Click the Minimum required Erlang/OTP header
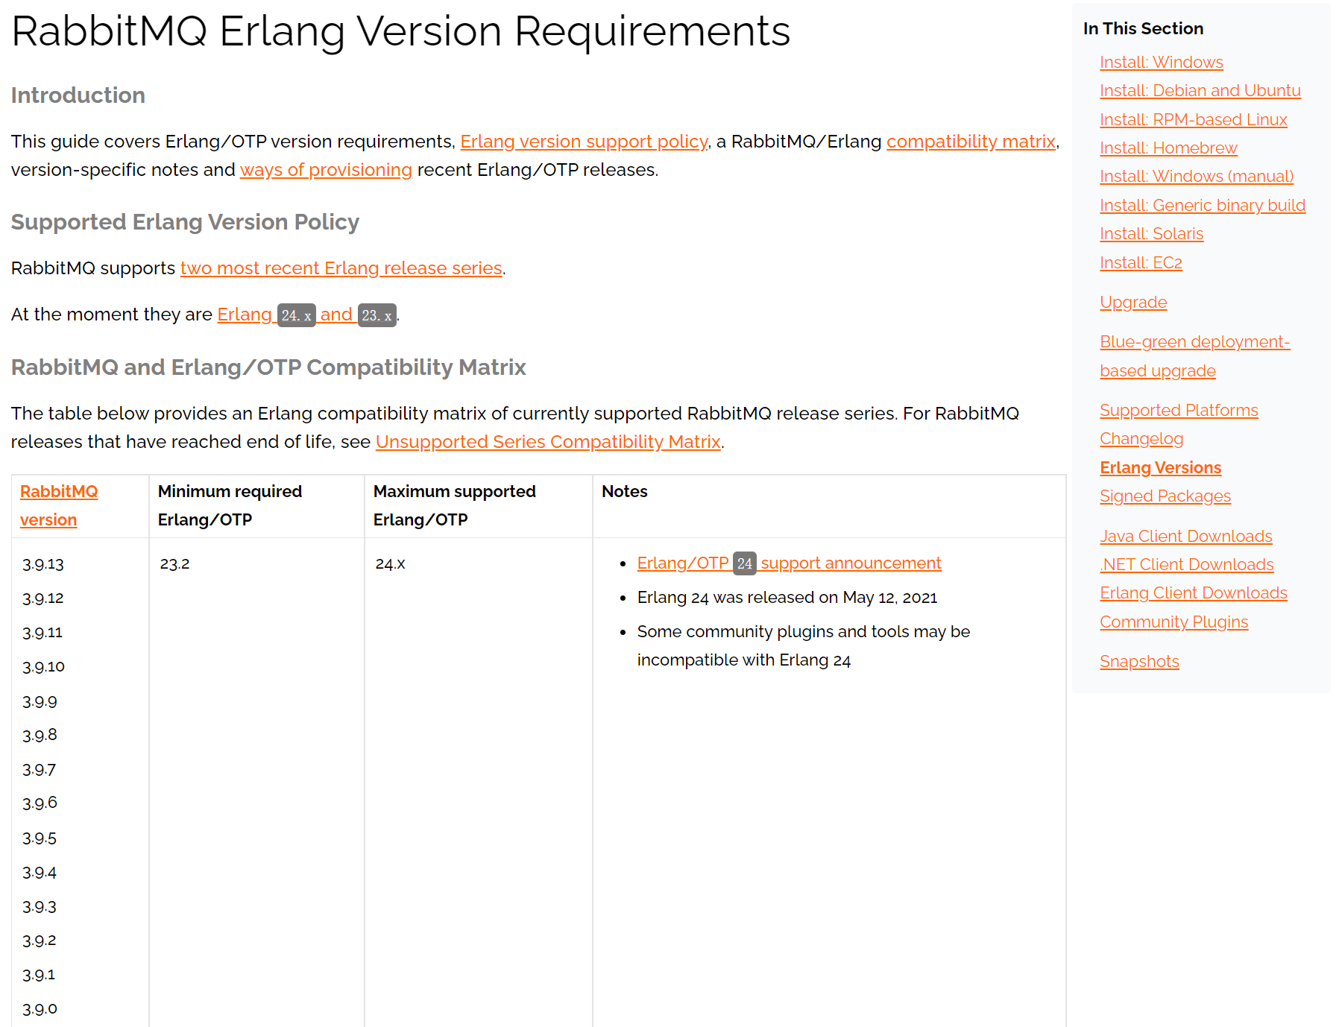1339x1027 pixels. [230, 505]
